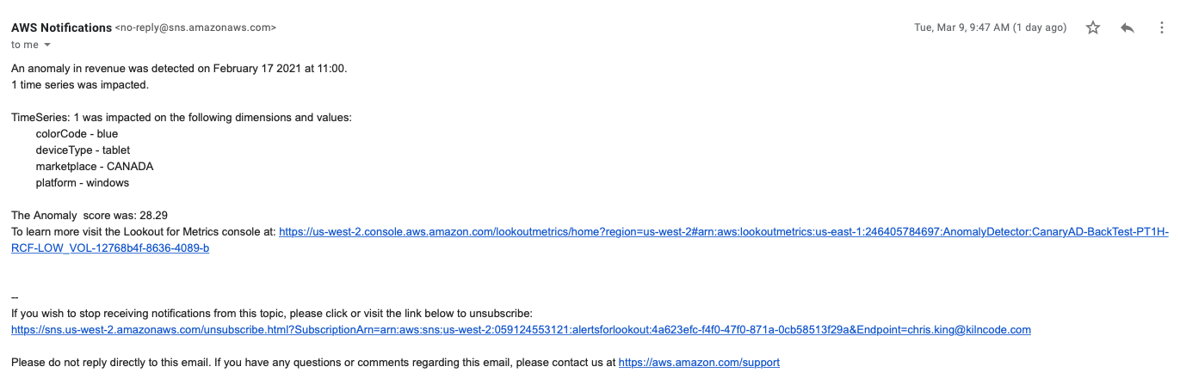The height and width of the screenshot is (379, 1180).
Task: Open the Lookout for Metrics console link
Action: pyautogui.click(x=724, y=232)
